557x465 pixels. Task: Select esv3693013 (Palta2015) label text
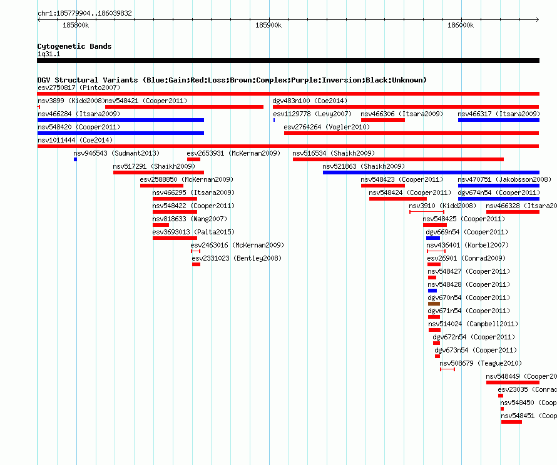193,232
